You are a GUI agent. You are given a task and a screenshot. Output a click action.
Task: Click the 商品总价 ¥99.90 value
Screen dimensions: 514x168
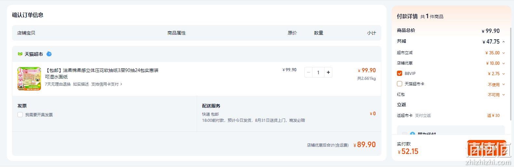coord(491,31)
